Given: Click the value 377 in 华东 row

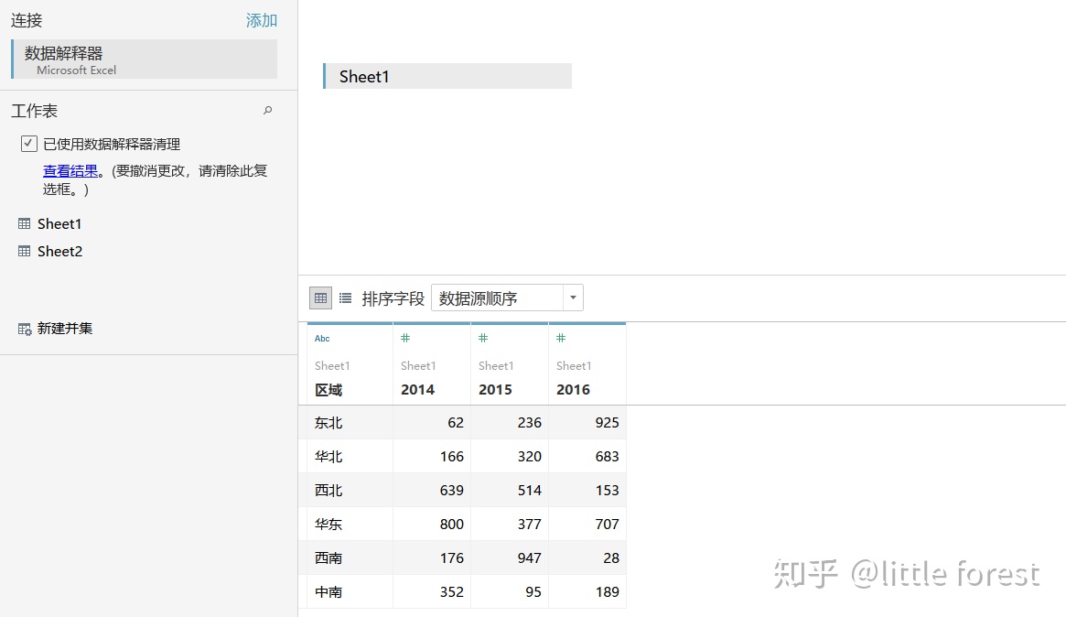Looking at the screenshot, I should pos(530,525).
